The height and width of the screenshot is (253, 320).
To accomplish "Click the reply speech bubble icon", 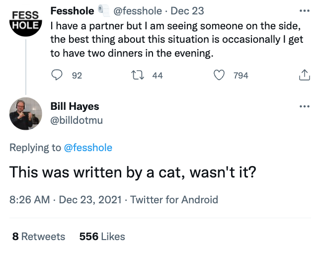I will (x=58, y=75).
